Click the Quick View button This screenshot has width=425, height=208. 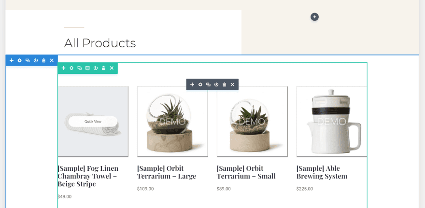pos(93,122)
